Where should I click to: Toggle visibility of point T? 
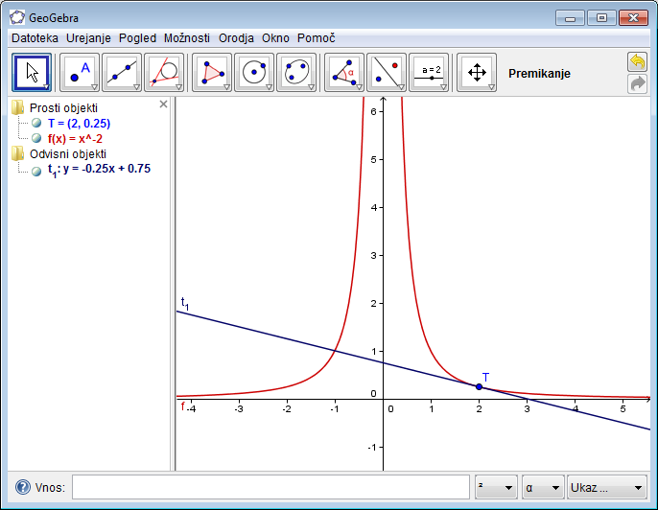[36, 124]
